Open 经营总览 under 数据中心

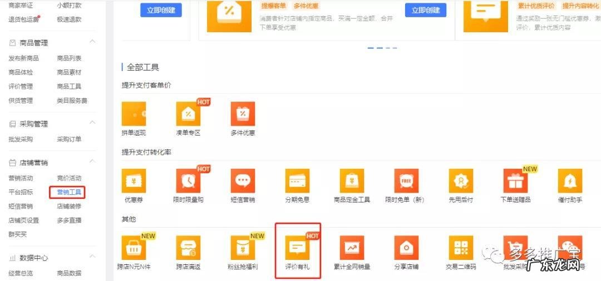pos(21,273)
